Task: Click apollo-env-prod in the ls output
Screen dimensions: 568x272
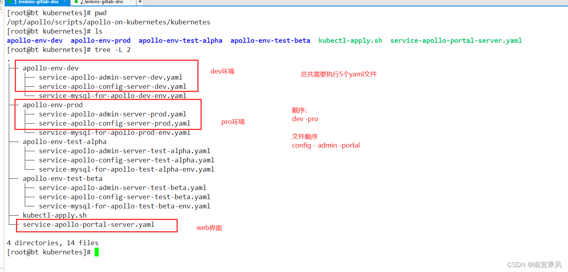Action: (x=101, y=40)
